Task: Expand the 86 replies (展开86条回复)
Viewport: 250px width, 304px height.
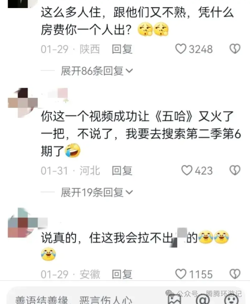Action: (x=96, y=71)
